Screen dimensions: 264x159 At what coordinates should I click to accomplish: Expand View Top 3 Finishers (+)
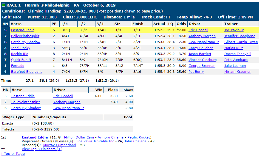tap(42, 149)
